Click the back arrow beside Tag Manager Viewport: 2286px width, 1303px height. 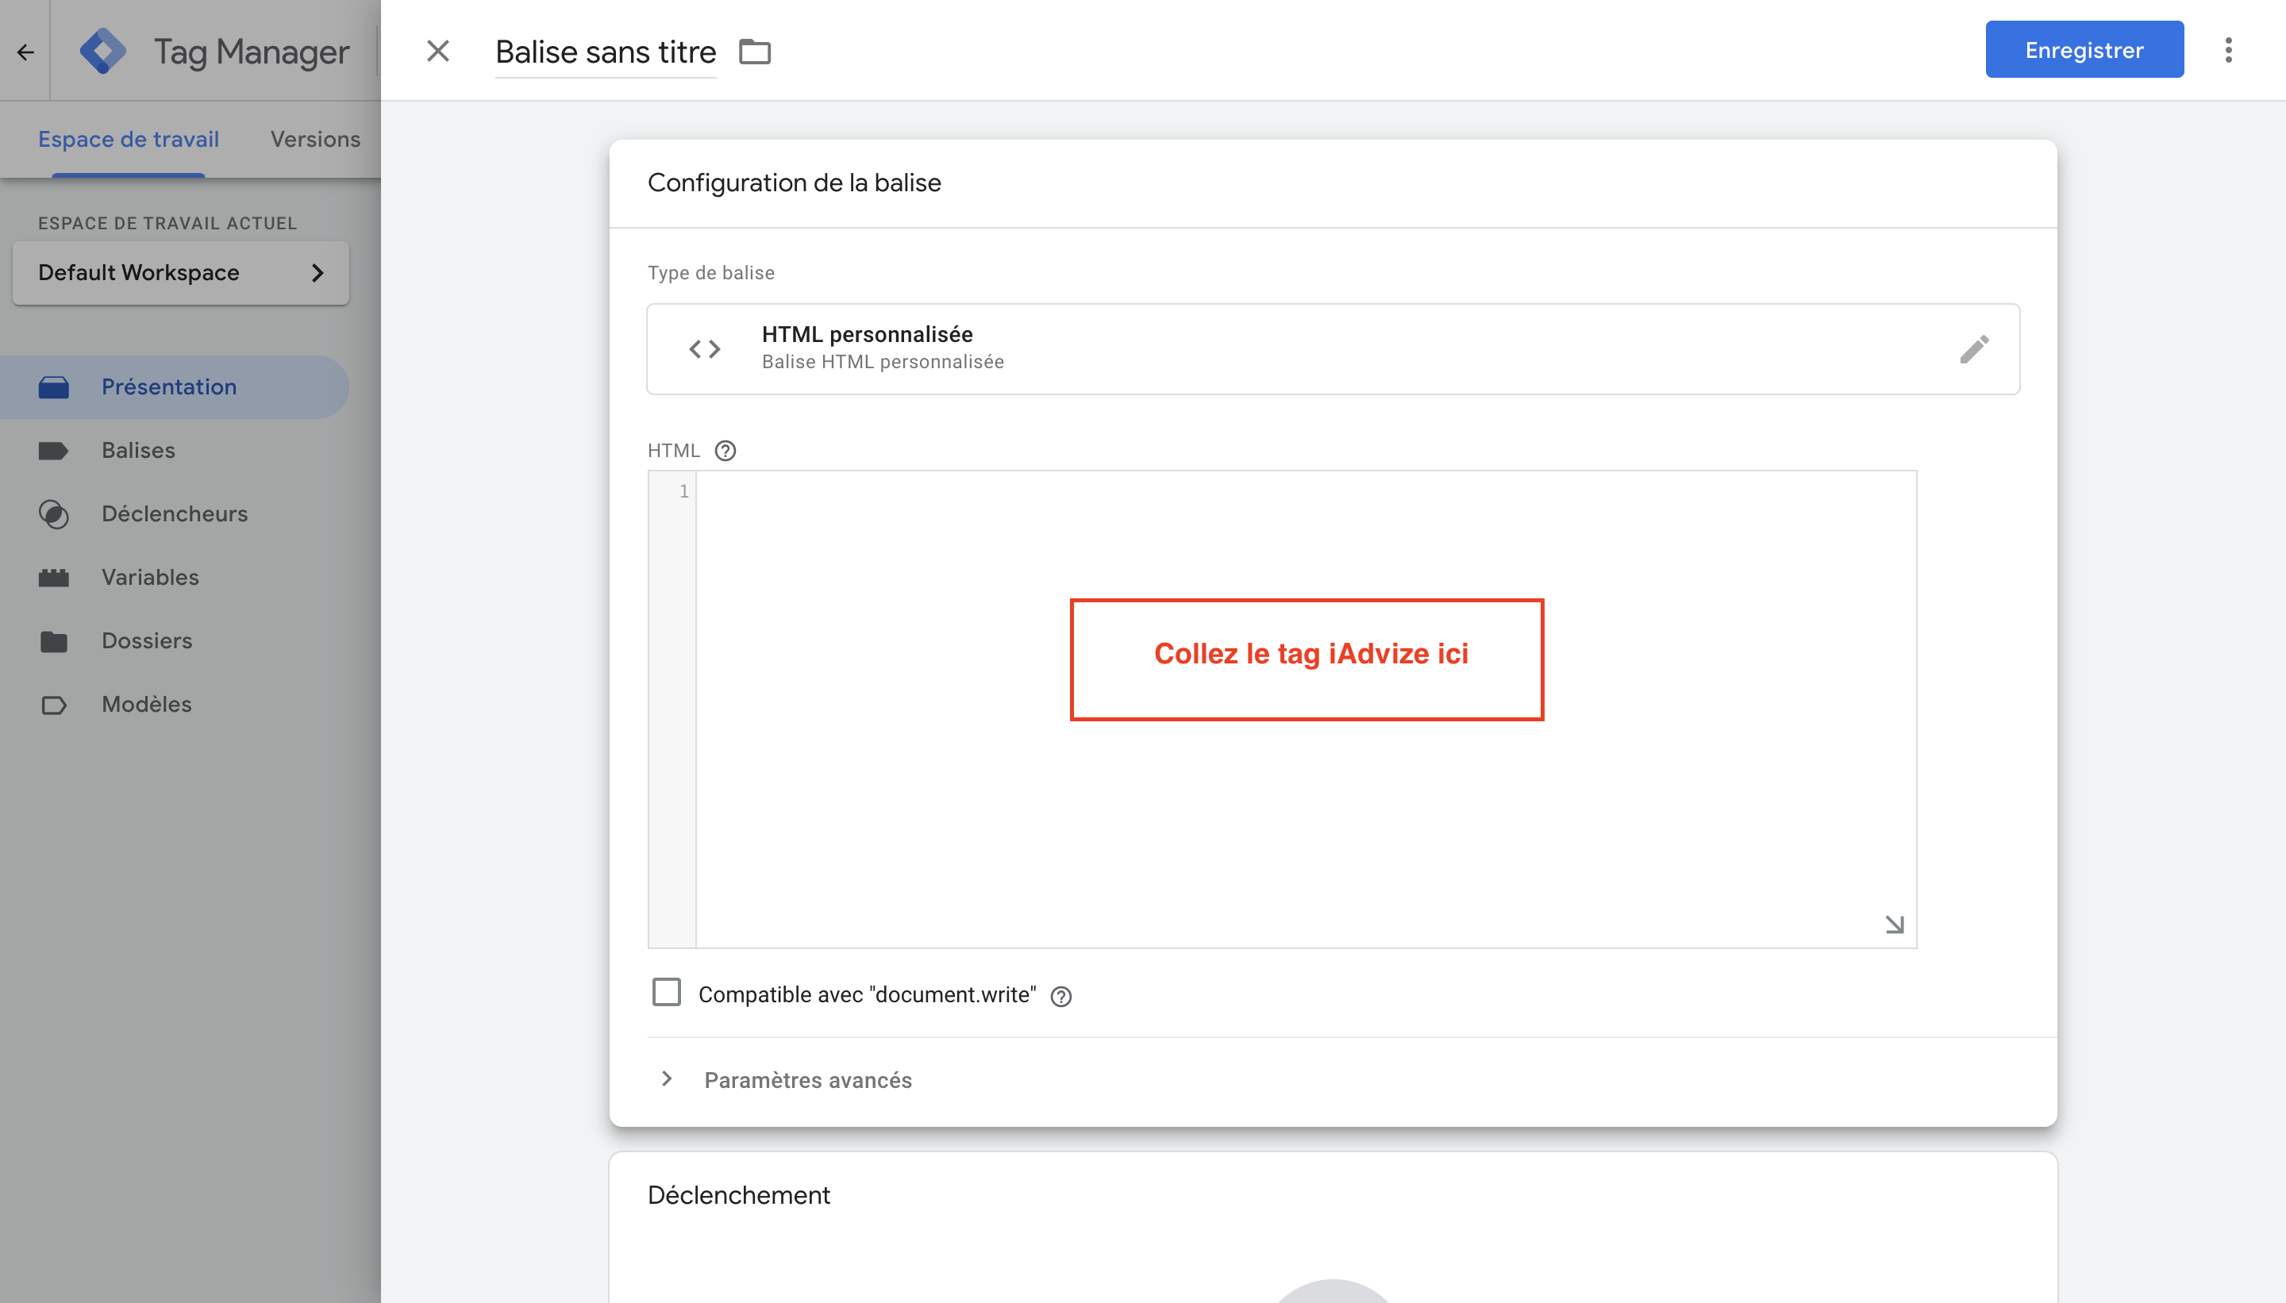(25, 52)
